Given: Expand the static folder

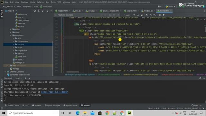Looking at the screenshot, I should point(10,32).
